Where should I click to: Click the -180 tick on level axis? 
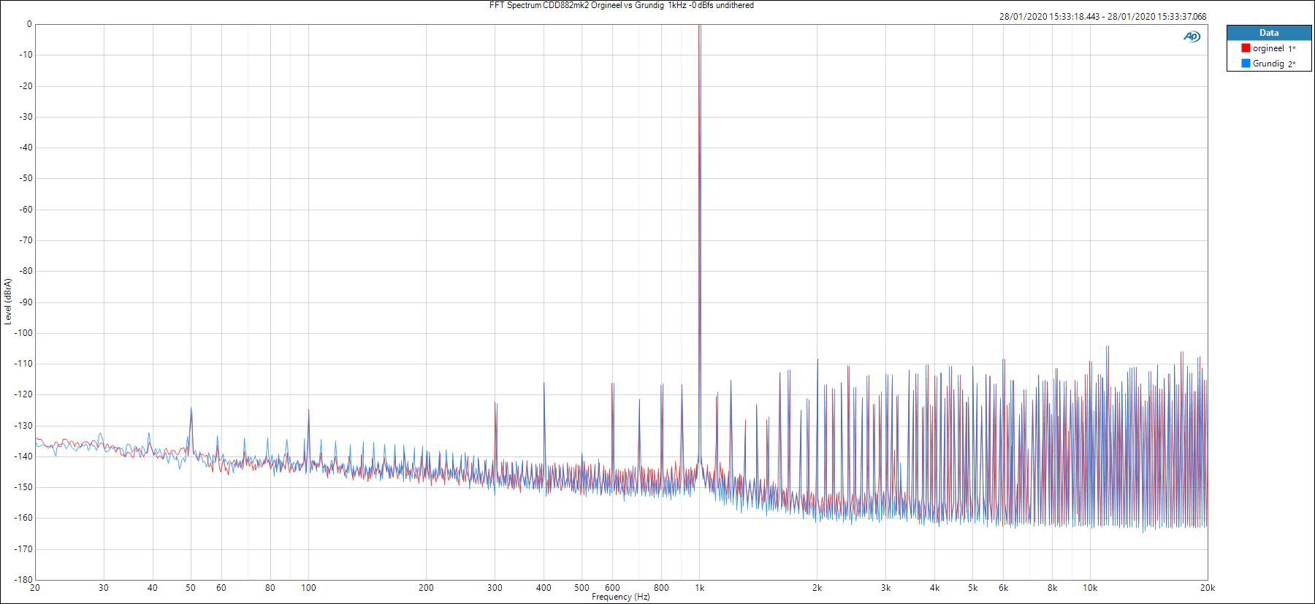(x=22, y=579)
